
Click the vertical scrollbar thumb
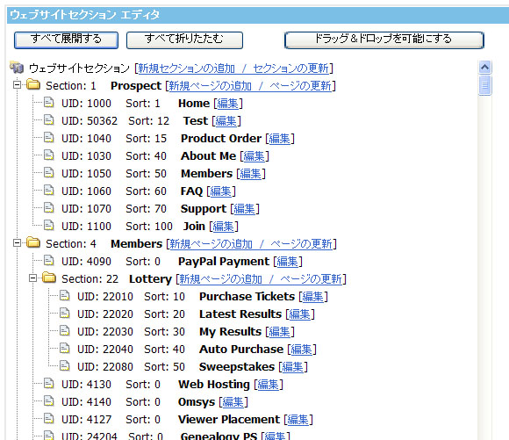[x=485, y=85]
